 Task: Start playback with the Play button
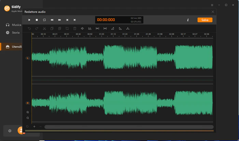coord(29,20)
